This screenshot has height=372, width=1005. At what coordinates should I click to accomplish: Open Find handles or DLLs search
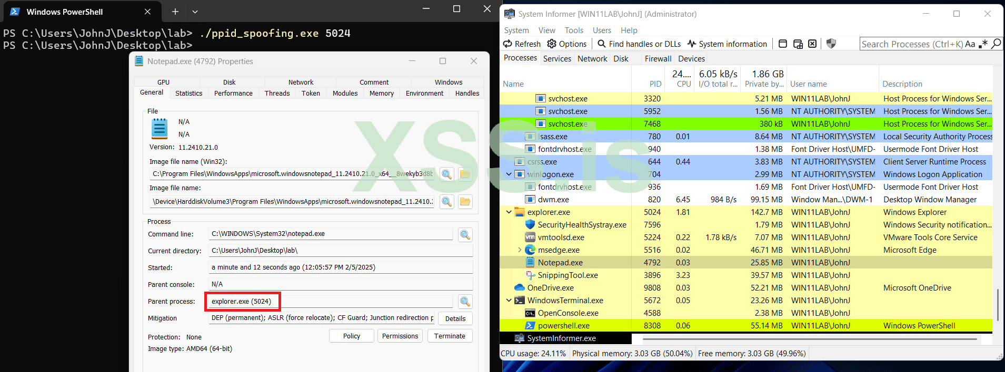639,44
